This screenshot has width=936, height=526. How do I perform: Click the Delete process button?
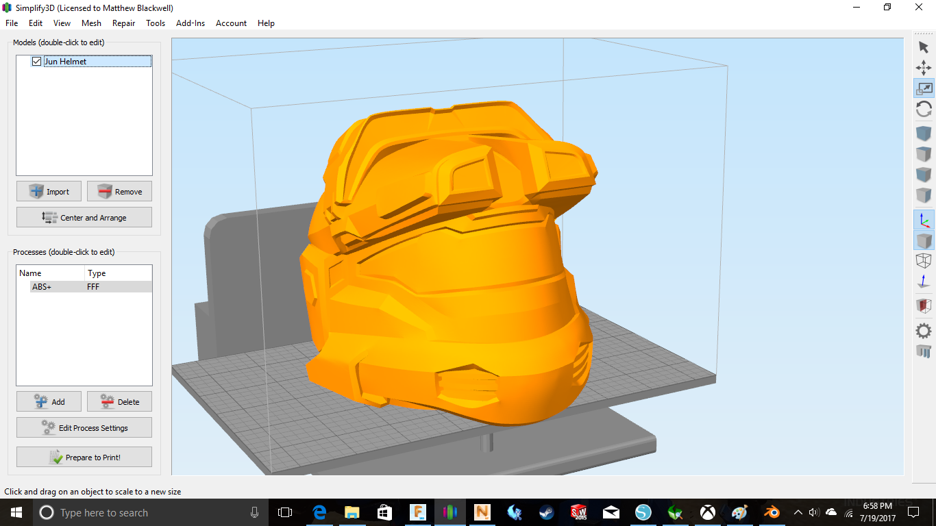pyautogui.click(x=119, y=401)
